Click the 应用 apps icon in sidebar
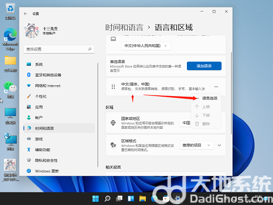Screen dimensions: 273x205 [29, 107]
